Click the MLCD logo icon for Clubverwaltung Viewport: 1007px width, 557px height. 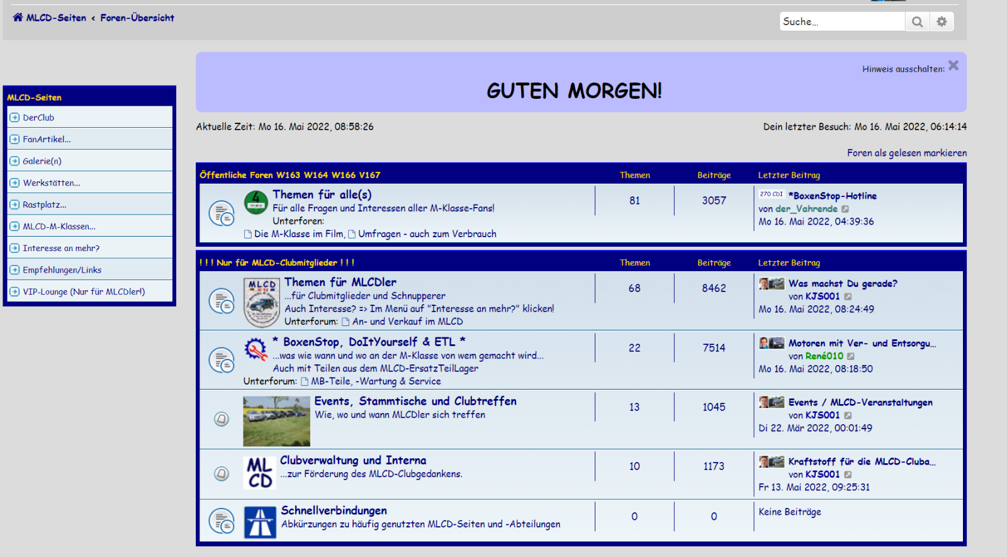coord(259,473)
